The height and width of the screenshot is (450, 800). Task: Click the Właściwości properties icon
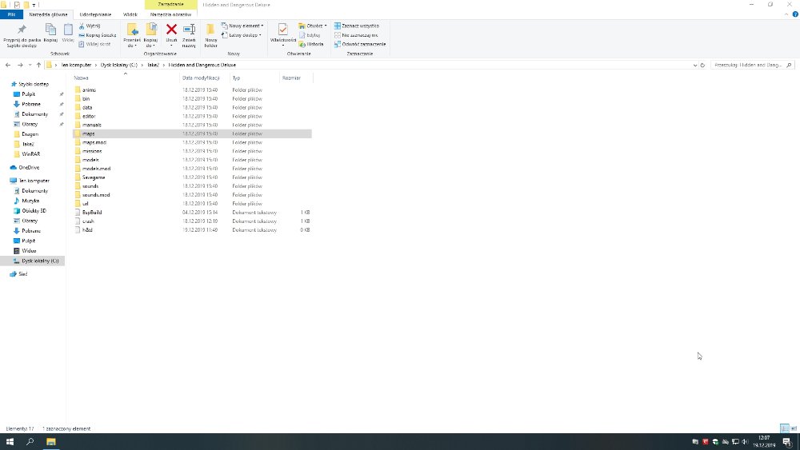pos(283,30)
